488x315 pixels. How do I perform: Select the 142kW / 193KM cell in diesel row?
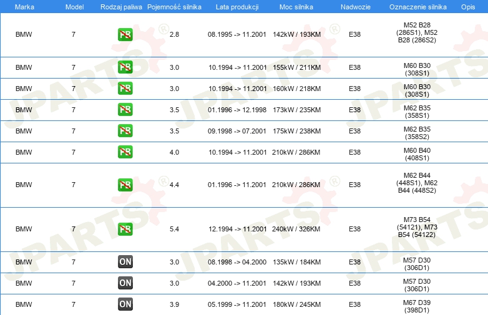coord(296,283)
